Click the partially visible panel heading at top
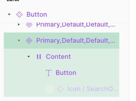The image size is (136, 101). click(13, 1)
